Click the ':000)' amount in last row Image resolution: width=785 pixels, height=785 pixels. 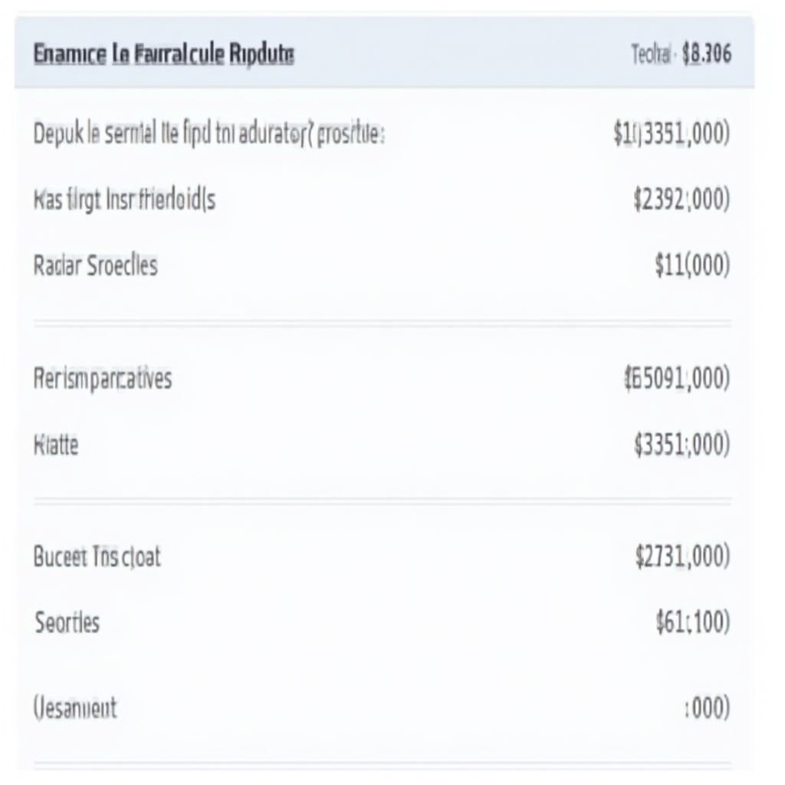pyautogui.click(x=705, y=708)
